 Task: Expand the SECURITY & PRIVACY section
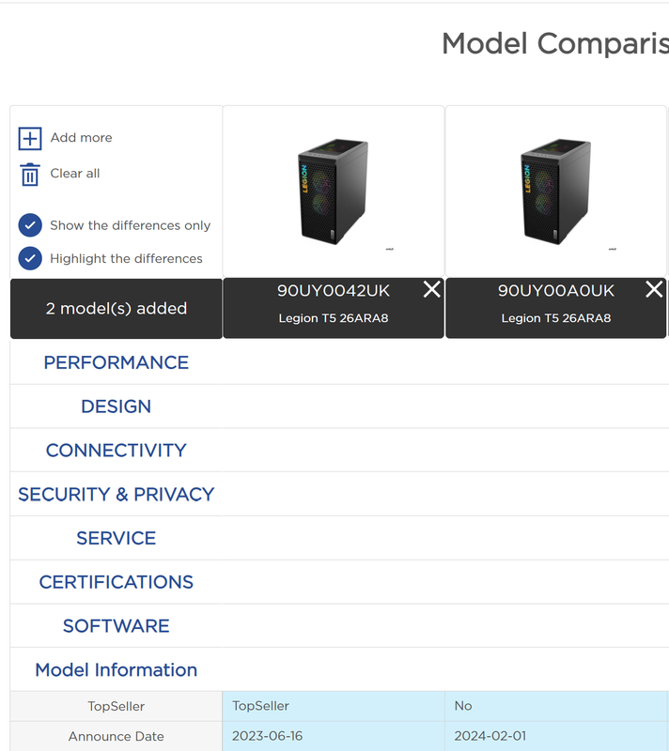[x=116, y=495]
